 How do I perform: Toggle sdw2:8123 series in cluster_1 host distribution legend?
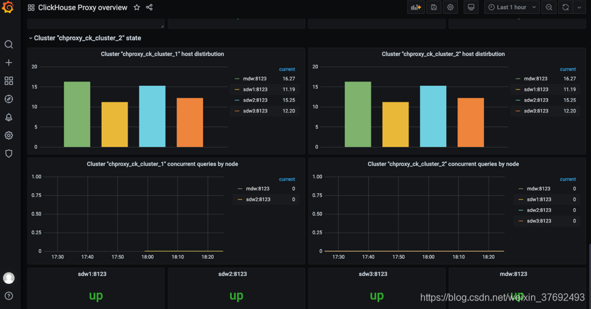click(255, 100)
